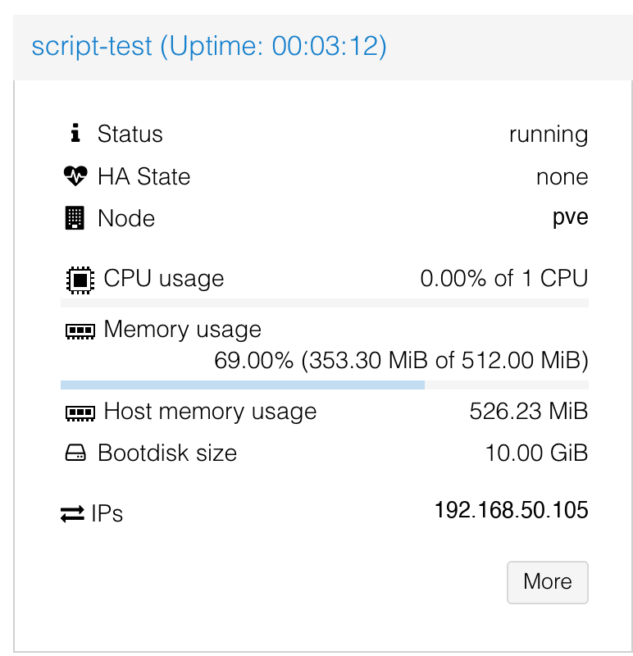Screen dimensions: 633x656
Task: Click the pve node name
Action: tap(570, 217)
